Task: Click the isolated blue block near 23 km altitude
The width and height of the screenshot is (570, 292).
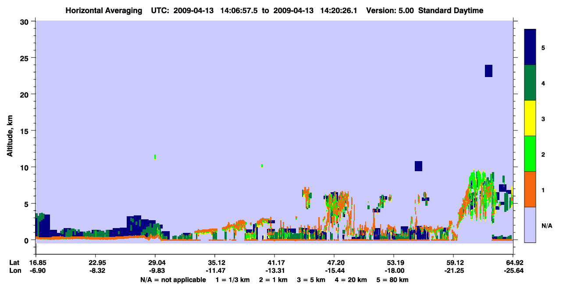Action: (488, 71)
